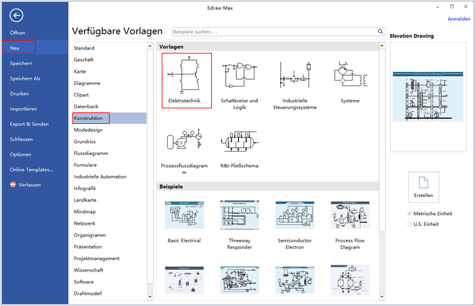Select the R&I-Fließschema template icon

pyautogui.click(x=240, y=141)
